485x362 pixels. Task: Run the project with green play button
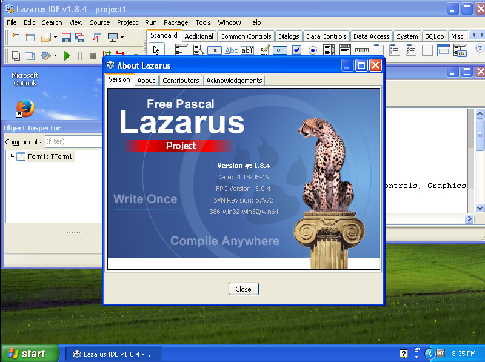(67, 56)
